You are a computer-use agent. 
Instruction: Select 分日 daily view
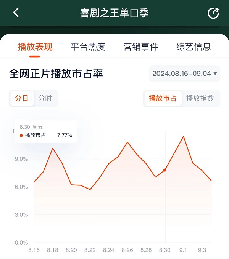(22, 98)
